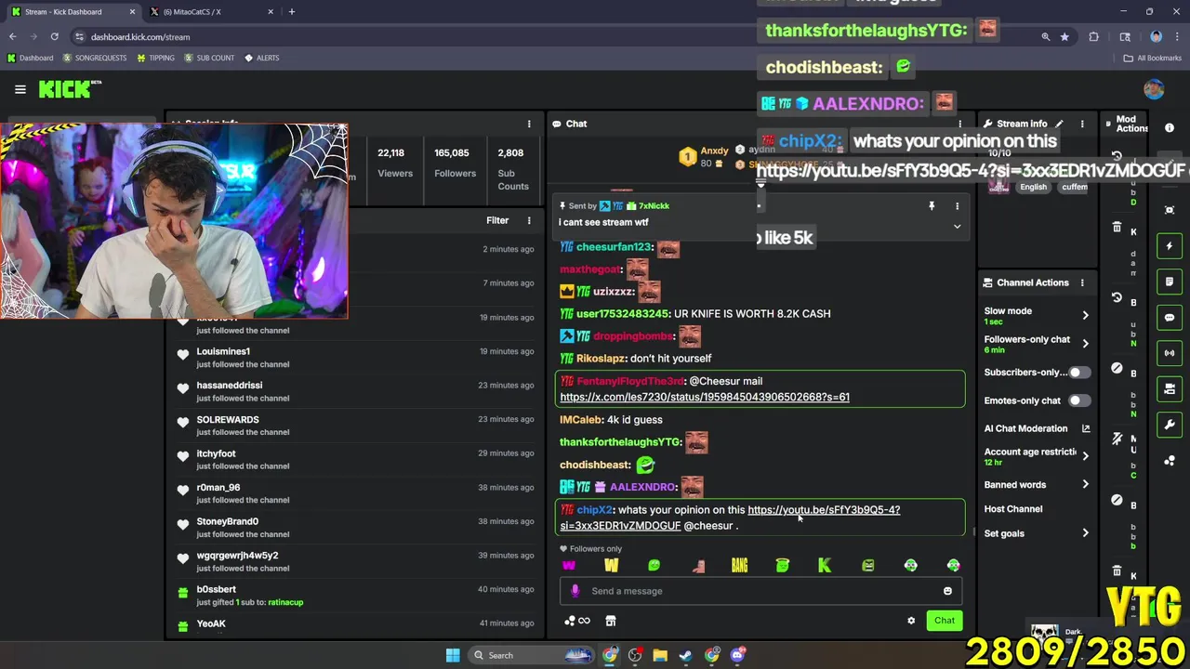Click Host Channel in Channel Actions

click(1013, 509)
